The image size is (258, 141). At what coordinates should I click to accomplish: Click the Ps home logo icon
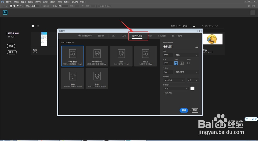click(x=5, y=12)
